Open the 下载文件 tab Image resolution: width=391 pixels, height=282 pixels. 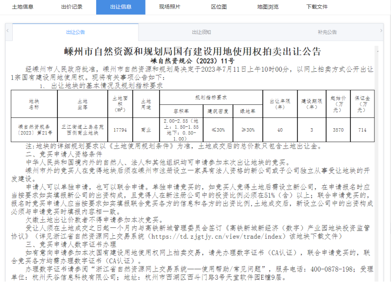317,7
